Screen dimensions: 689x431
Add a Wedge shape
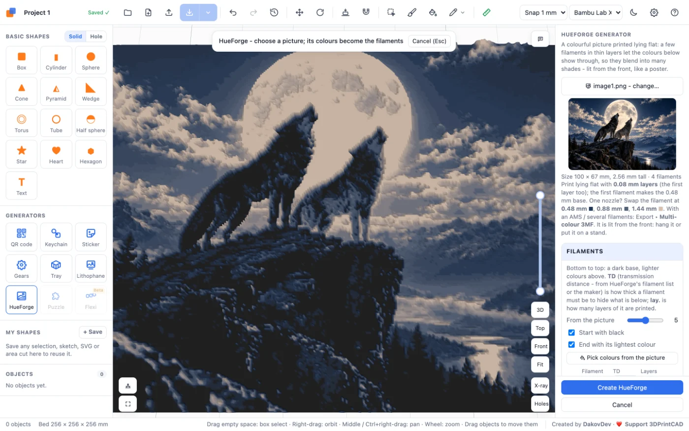pos(91,92)
